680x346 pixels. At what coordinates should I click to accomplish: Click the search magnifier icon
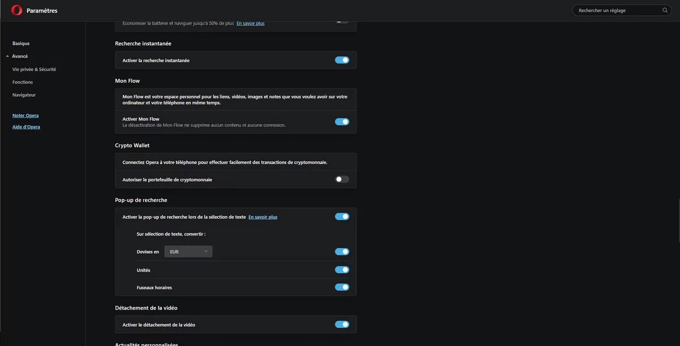665,10
